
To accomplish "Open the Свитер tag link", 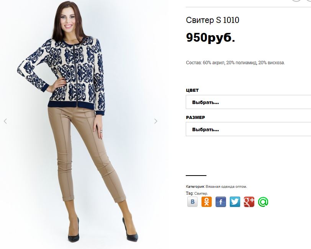I will point(201,193).
